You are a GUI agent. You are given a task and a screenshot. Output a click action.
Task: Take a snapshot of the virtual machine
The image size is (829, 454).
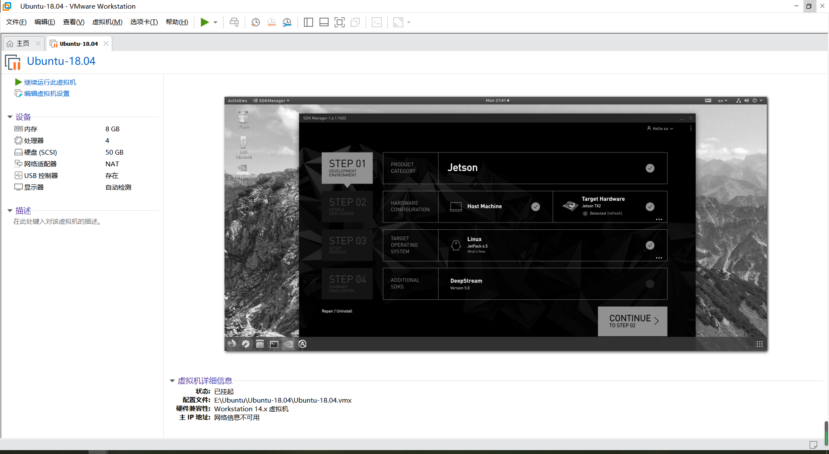pos(255,22)
